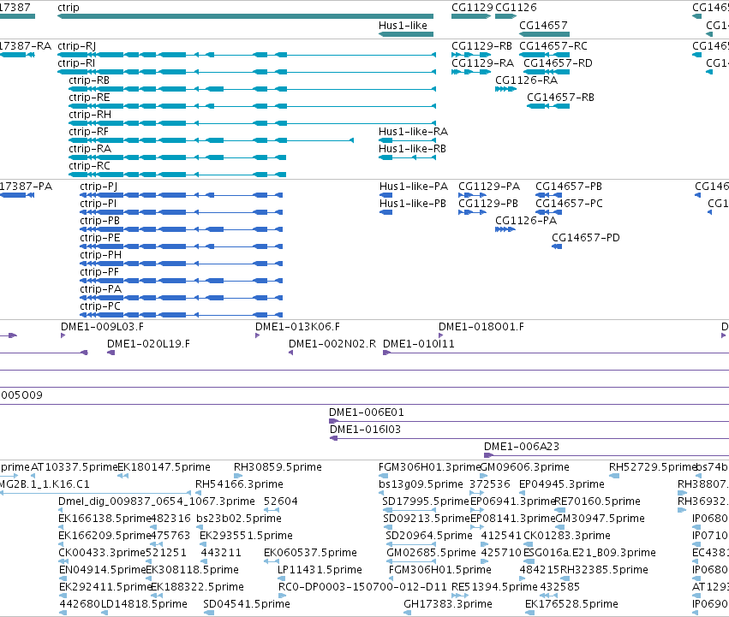Select the ctrip-RB transcript name
Screen dimensions: 729x617
pos(89,80)
